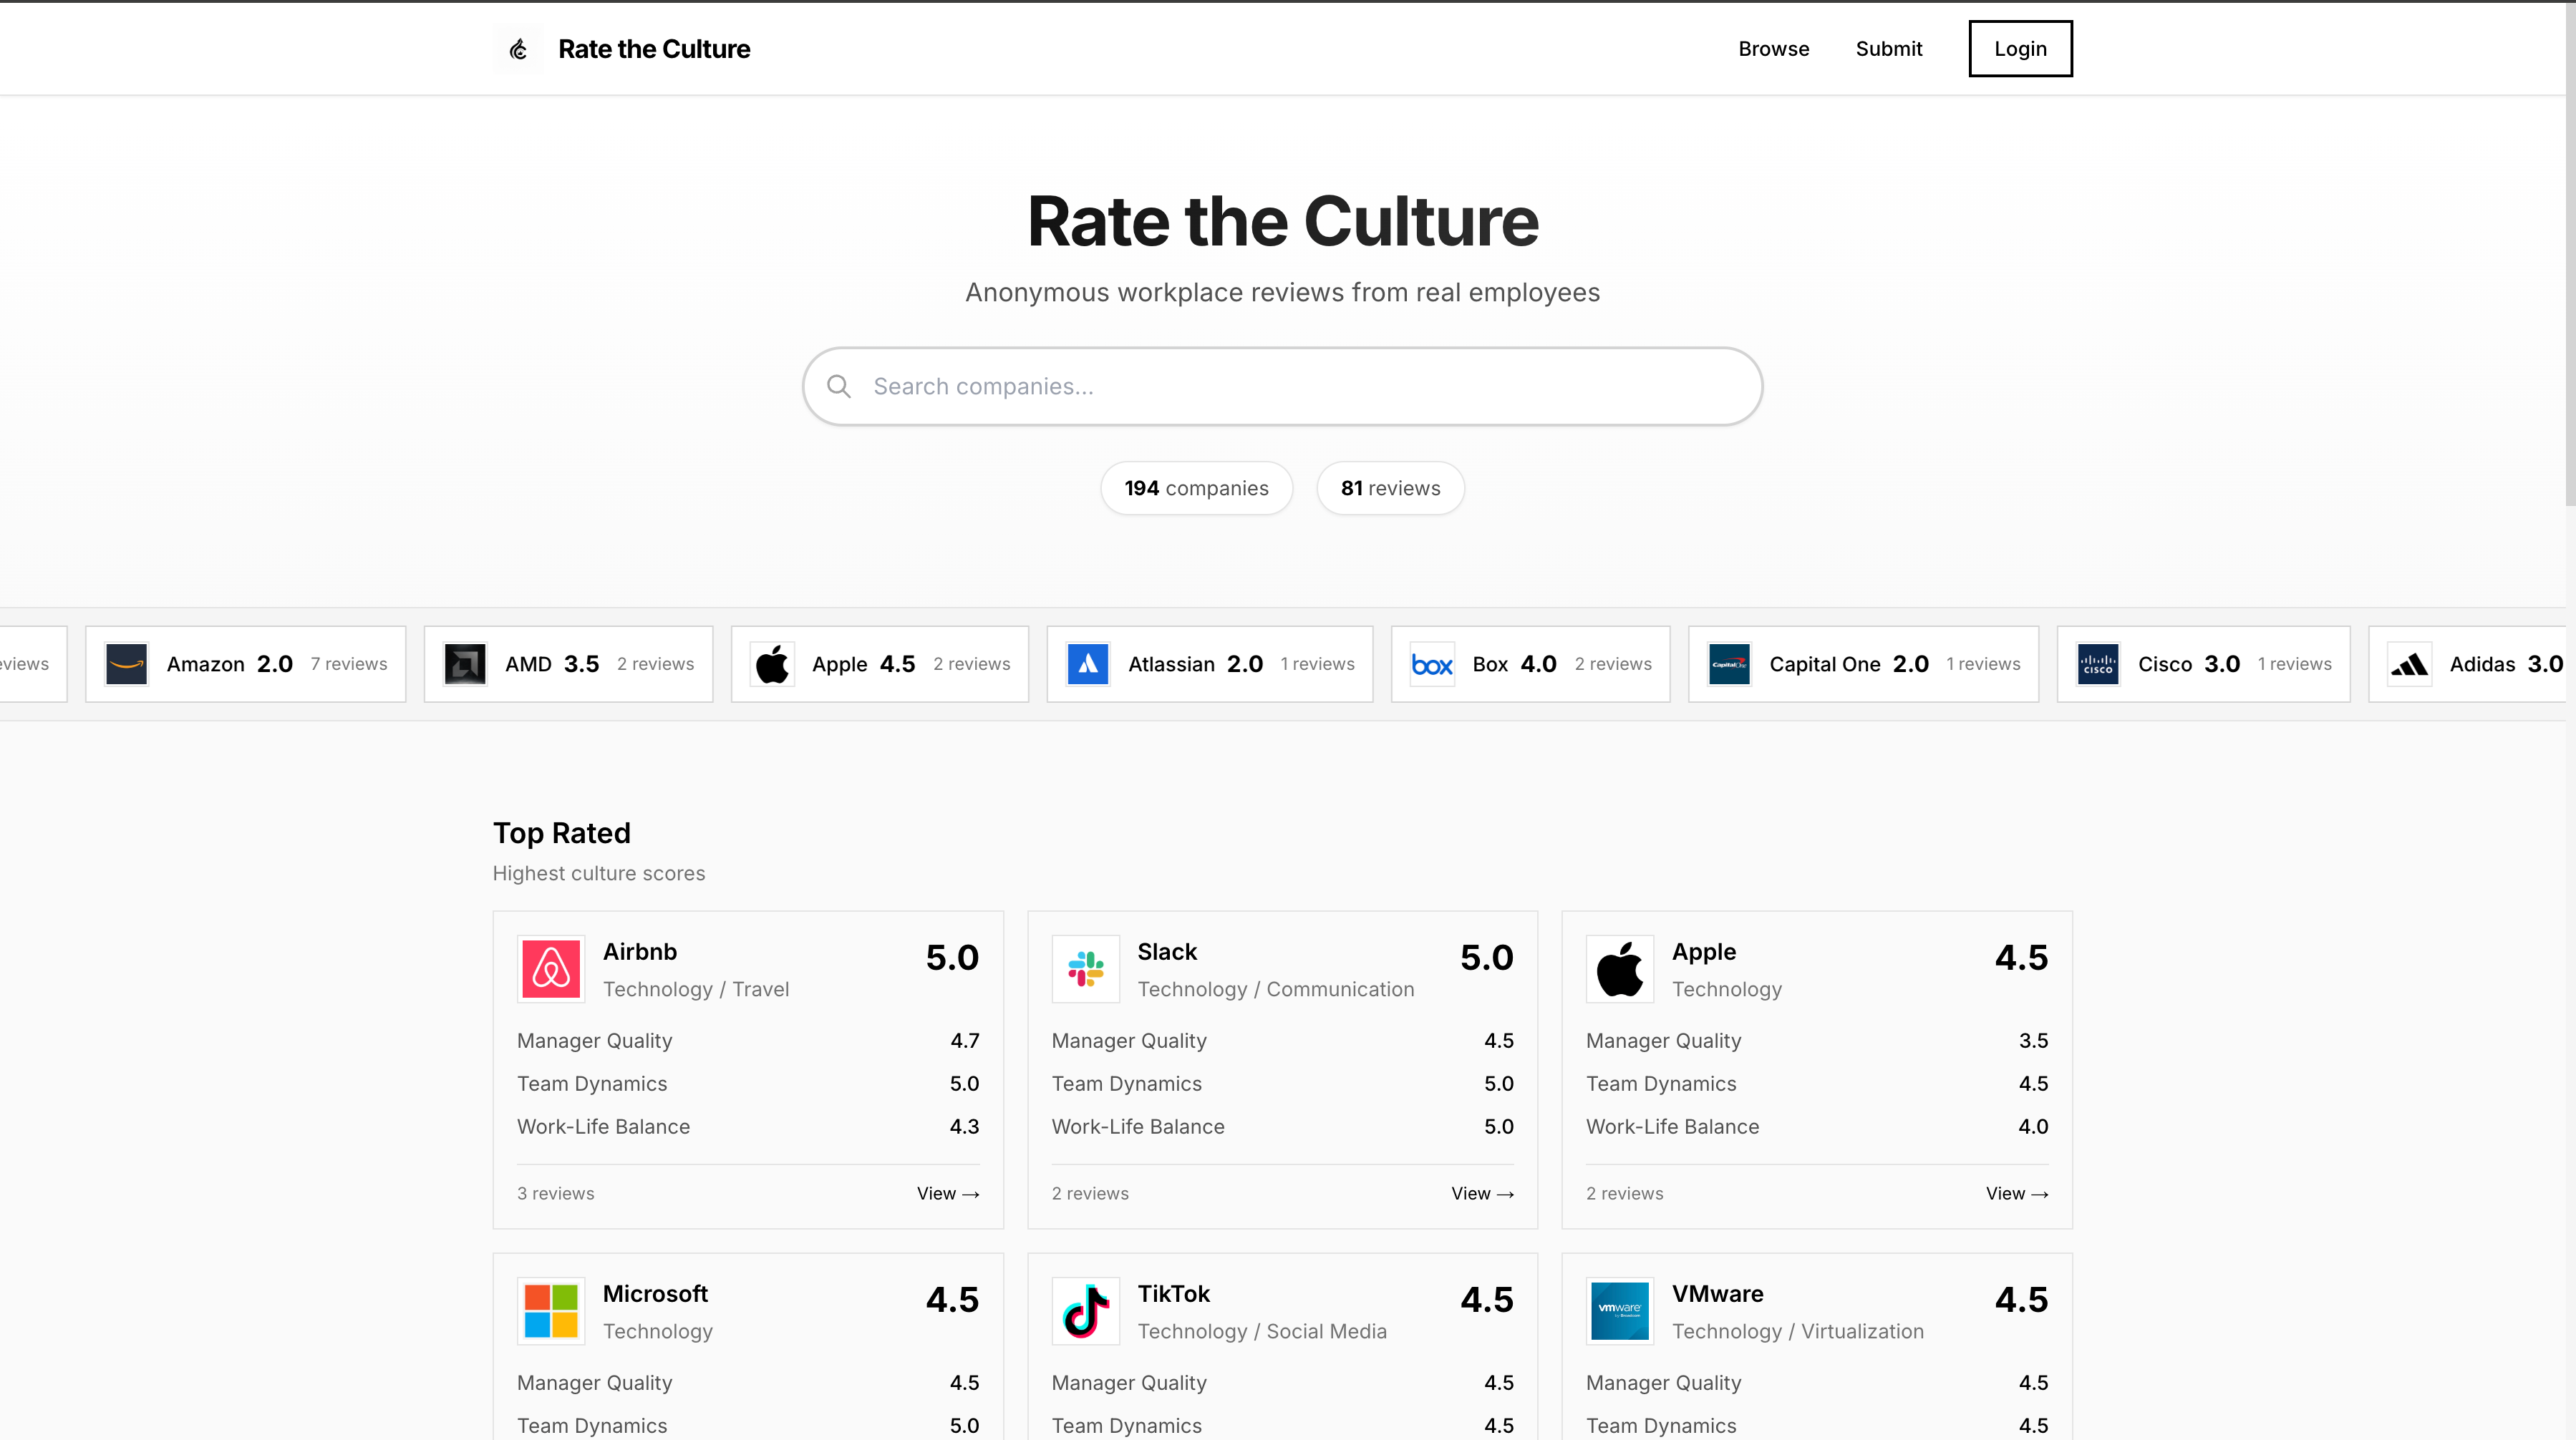Click the search magnifier icon

coord(839,387)
